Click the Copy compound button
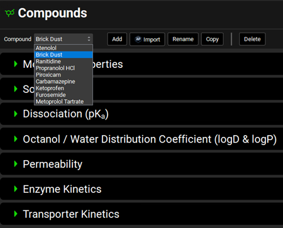The image size is (283, 228). coord(213,39)
